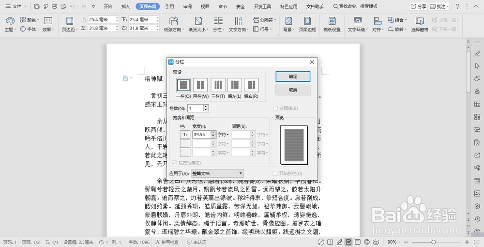Click the save icon in quick access toolbar

coord(37,6)
